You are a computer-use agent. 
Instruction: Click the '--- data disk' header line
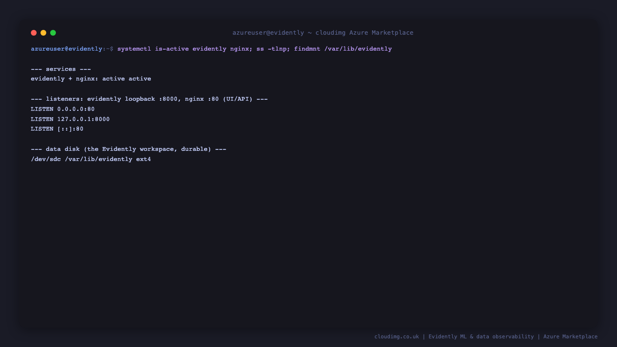coord(129,149)
